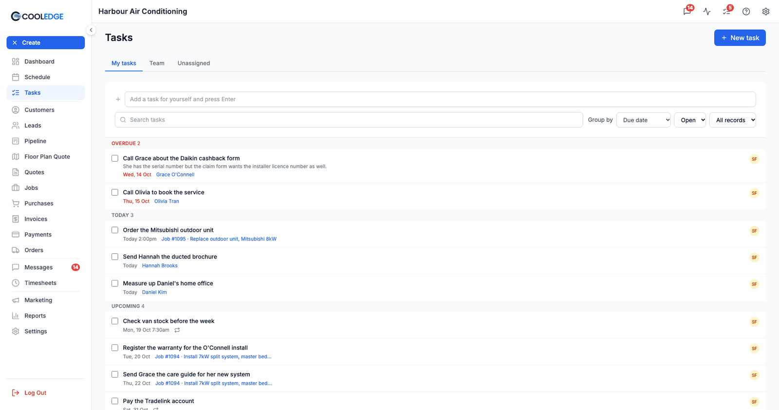Open the All records filter dropdown
Image resolution: width=779 pixels, height=410 pixels.
point(733,120)
